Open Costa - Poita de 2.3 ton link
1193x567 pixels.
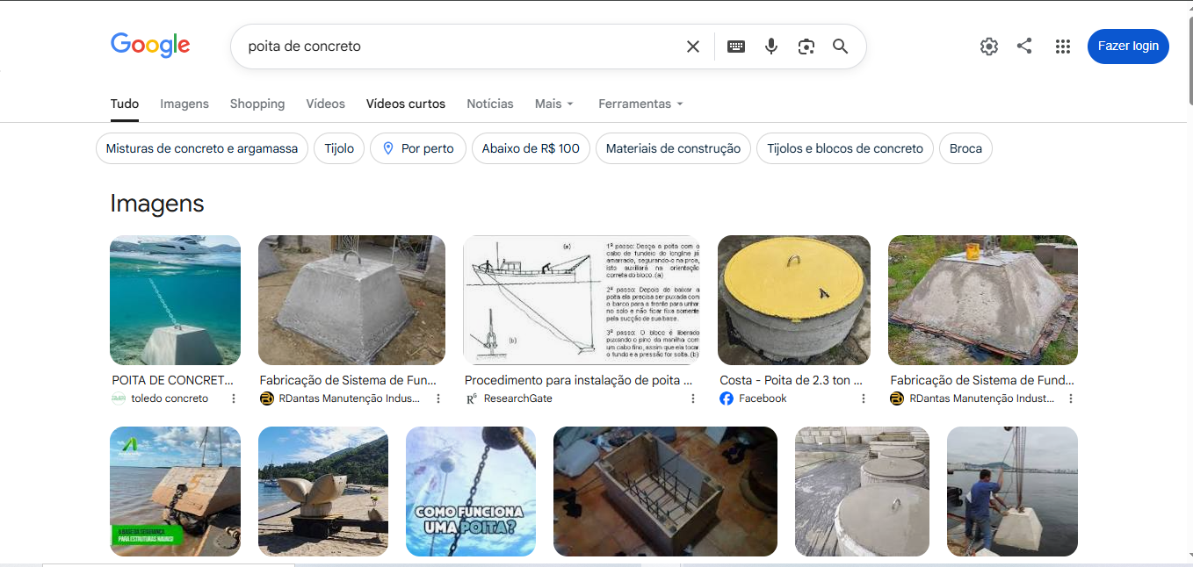click(791, 380)
